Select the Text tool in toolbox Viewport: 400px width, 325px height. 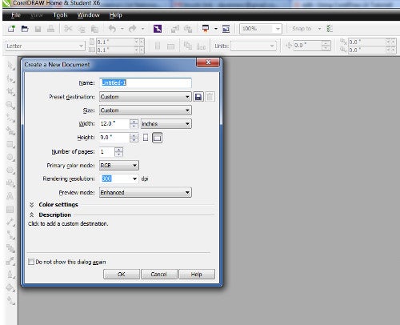[10, 196]
